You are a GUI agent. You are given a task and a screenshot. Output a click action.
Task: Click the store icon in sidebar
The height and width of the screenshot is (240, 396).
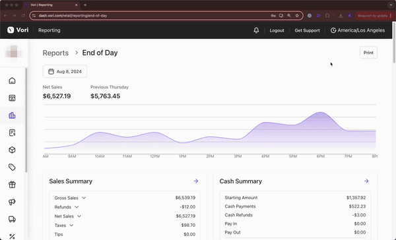pyautogui.click(x=12, y=98)
